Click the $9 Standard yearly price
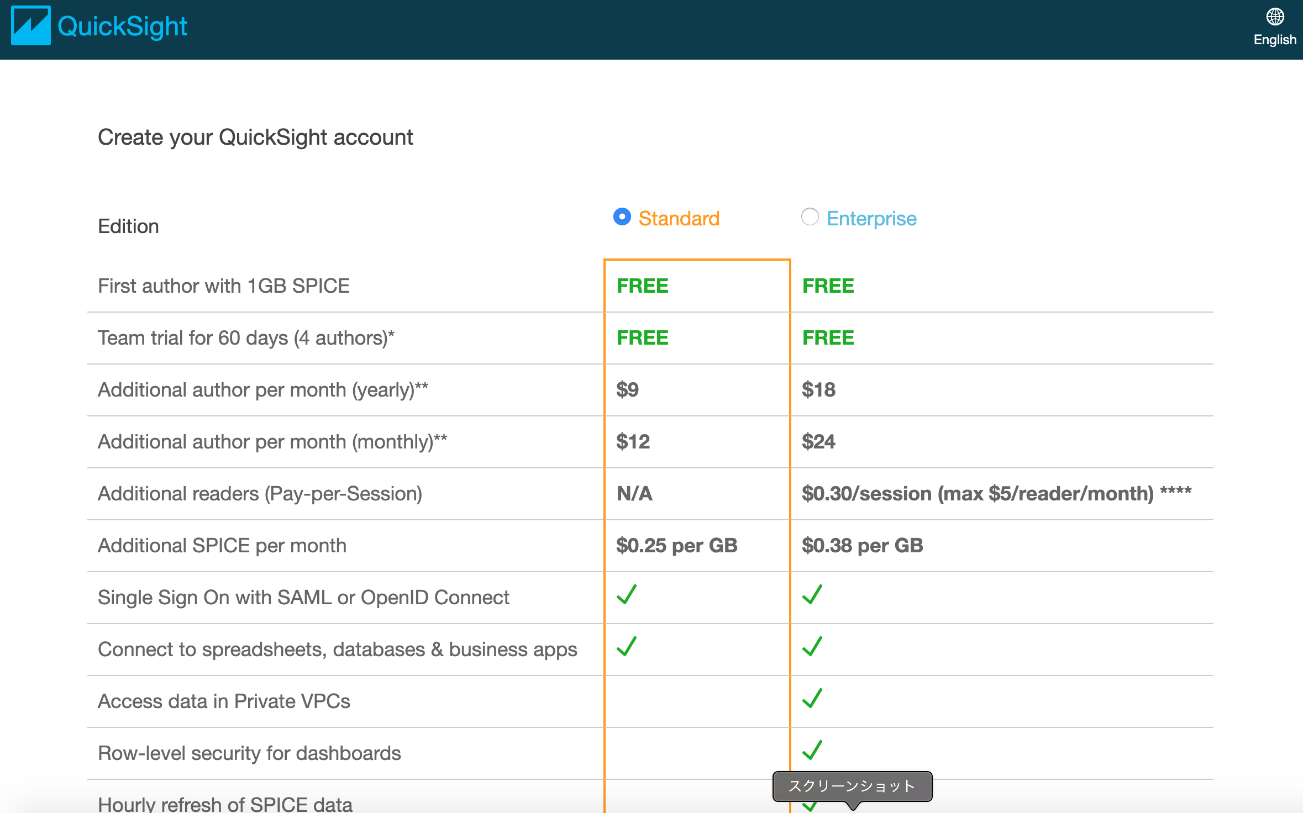The height and width of the screenshot is (813, 1303). tap(628, 390)
